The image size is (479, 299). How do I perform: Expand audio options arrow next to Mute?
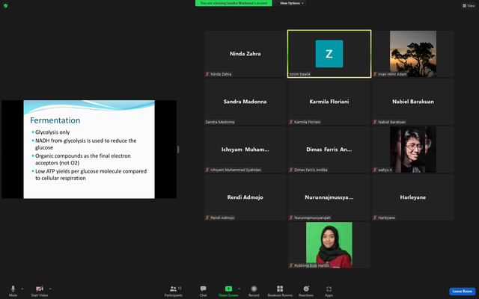(22, 289)
